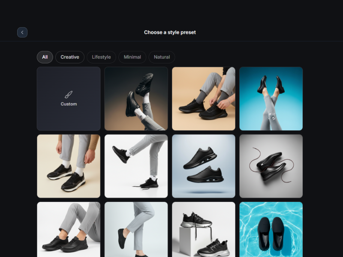Choose the walking slip-on shoes preset
This screenshot has width=343, height=257.
[136, 230]
